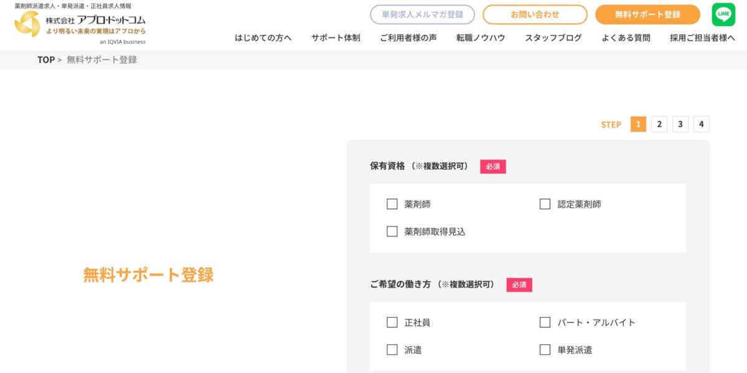This screenshot has width=747, height=373.
Task: Enable the 正社員 checkbox
Action: (392, 322)
